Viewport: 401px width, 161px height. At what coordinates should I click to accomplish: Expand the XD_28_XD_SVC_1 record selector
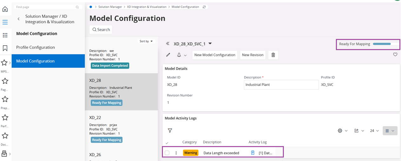(x=210, y=44)
